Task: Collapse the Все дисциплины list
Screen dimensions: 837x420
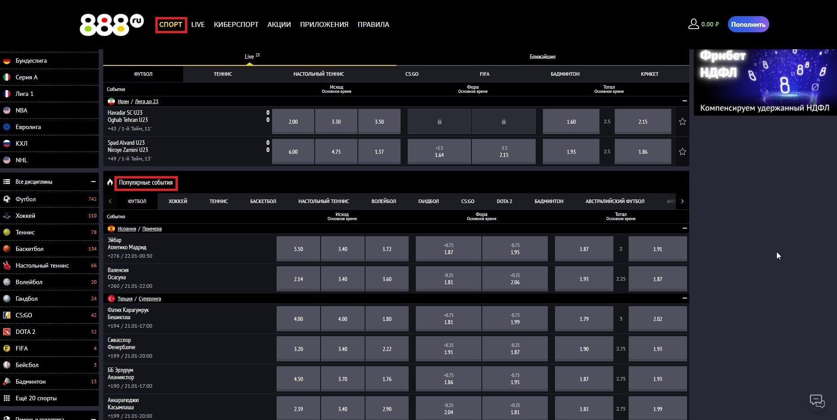Action: click(93, 182)
